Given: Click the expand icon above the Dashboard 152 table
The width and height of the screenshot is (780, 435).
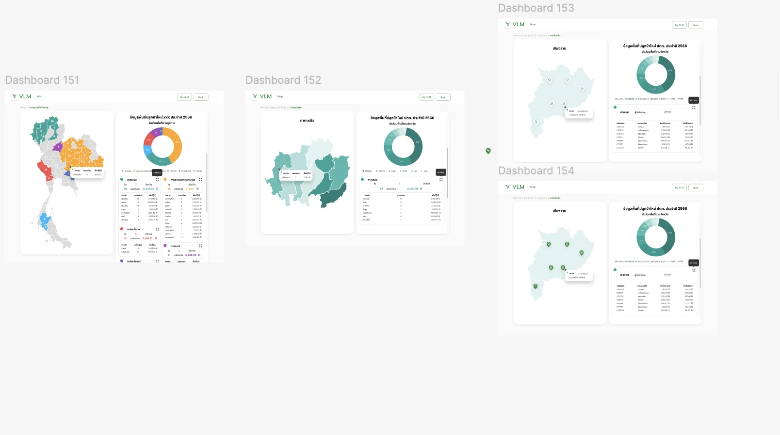Looking at the screenshot, I should coord(441,180).
